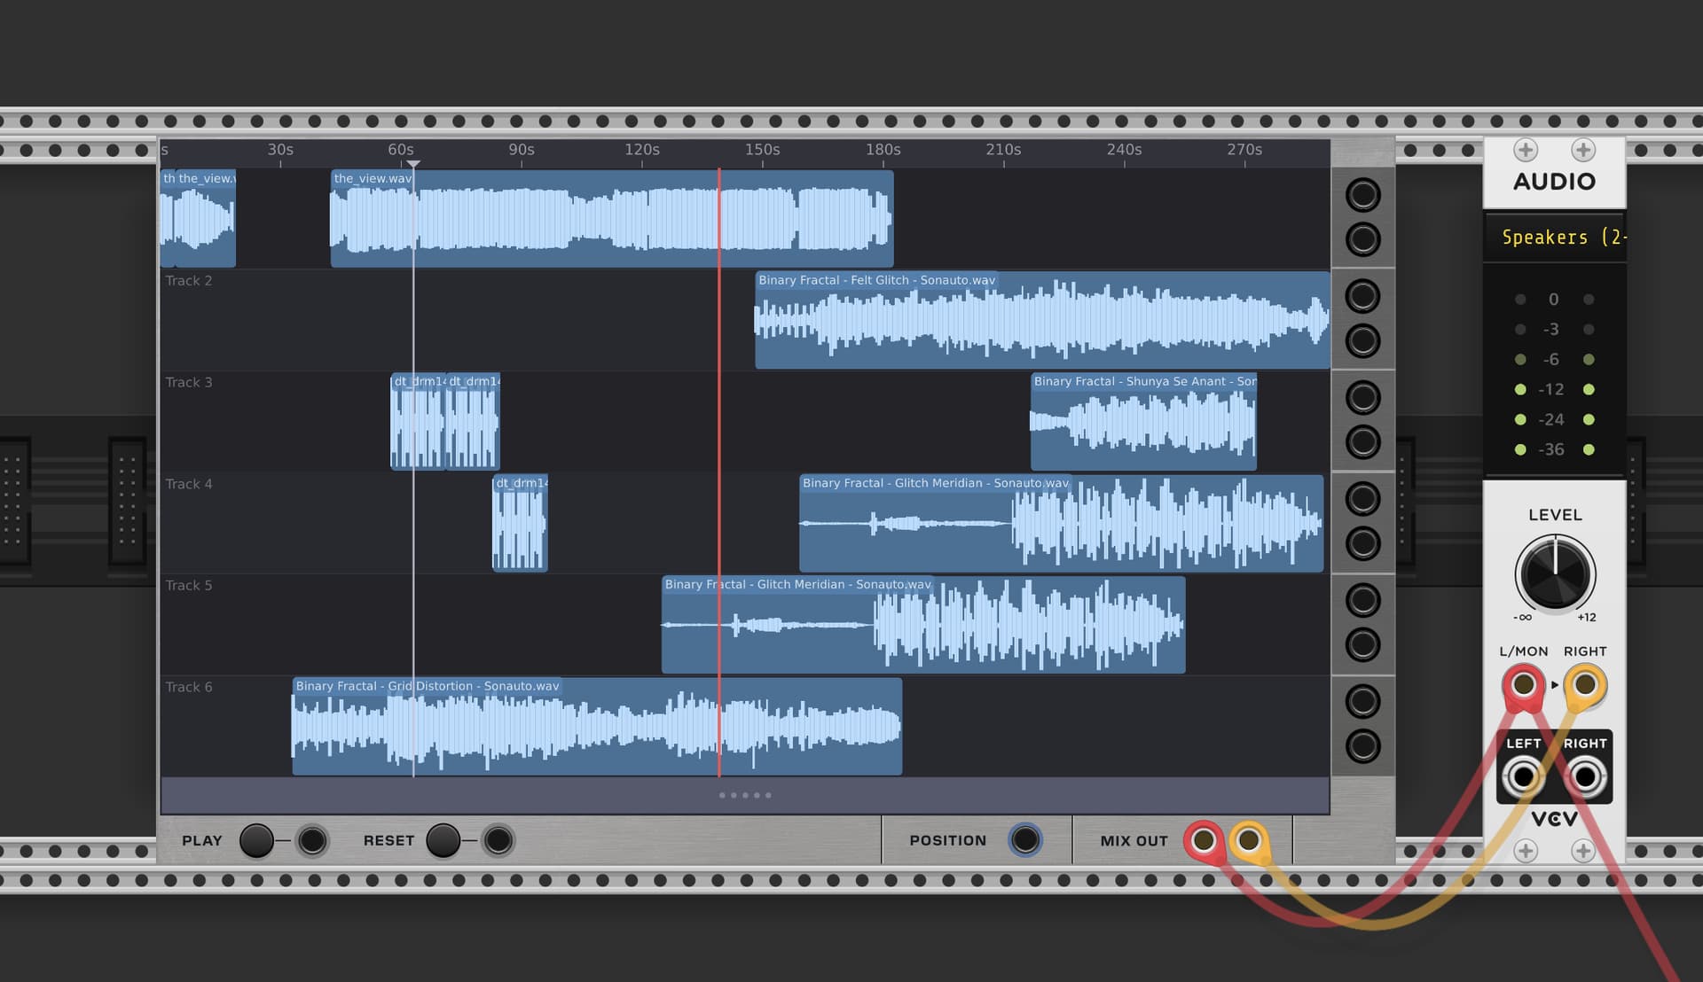Screen dimensions: 1703x982
Task: Click the RIGHT output port on Audio module
Action: pyautogui.click(x=1585, y=777)
